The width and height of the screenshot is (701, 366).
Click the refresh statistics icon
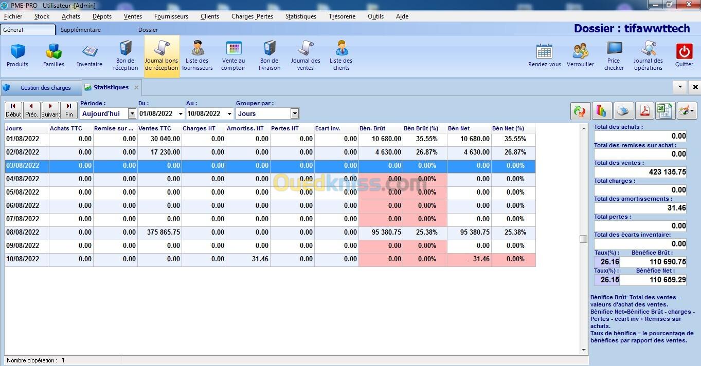[x=580, y=110]
